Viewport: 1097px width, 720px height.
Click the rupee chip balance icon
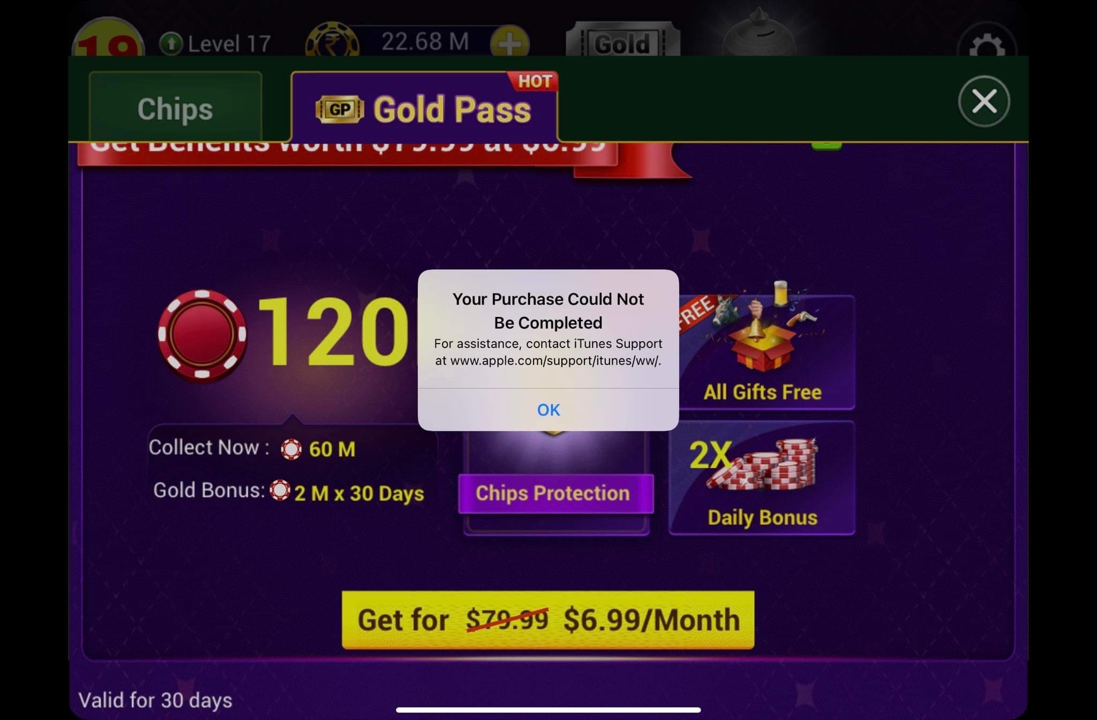click(x=332, y=41)
